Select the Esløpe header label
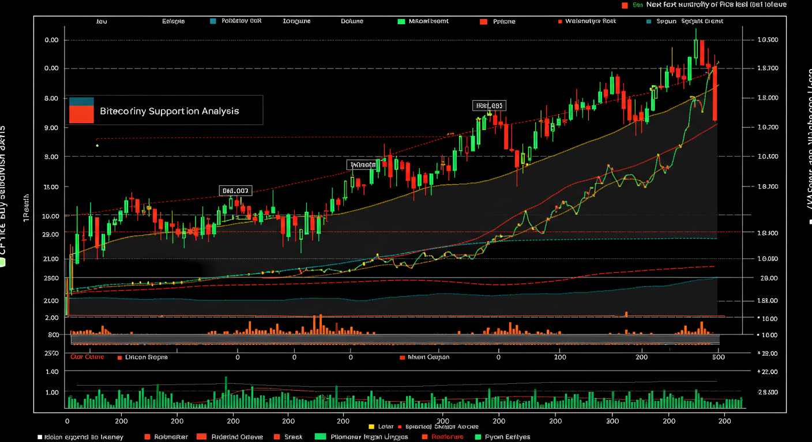The width and height of the screenshot is (812, 442). click(174, 21)
